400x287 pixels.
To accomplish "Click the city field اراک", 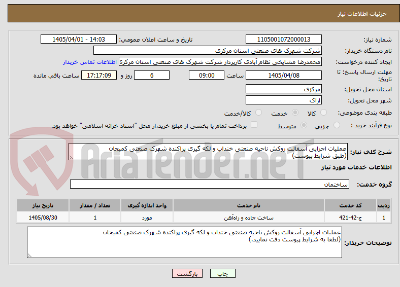I will pyautogui.click(x=283, y=100).
